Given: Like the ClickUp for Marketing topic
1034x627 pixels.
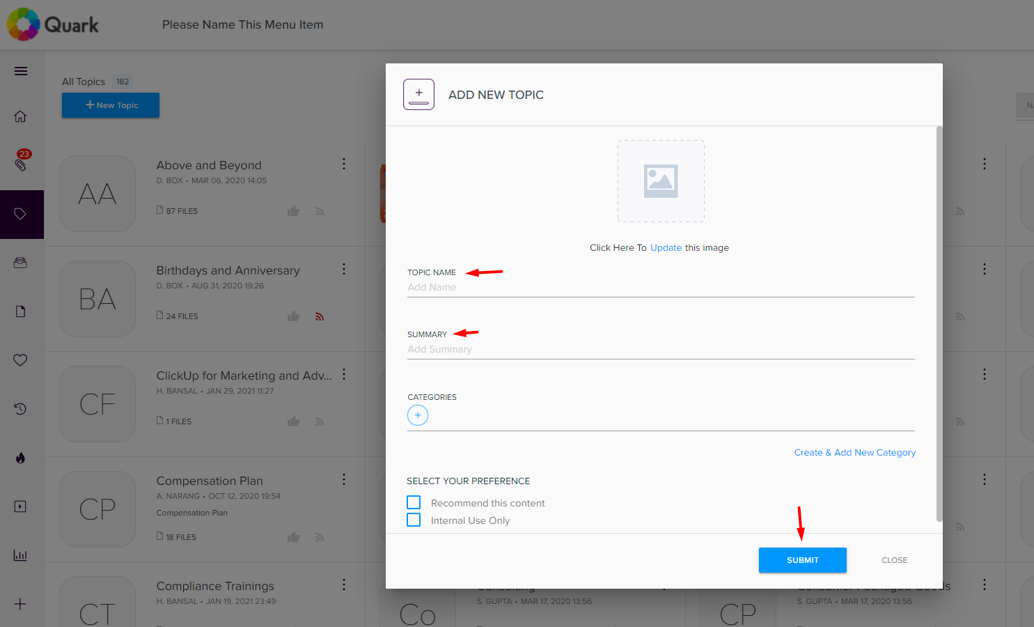Looking at the screenshot, I should pyautogui.click(x=293, y=421).
